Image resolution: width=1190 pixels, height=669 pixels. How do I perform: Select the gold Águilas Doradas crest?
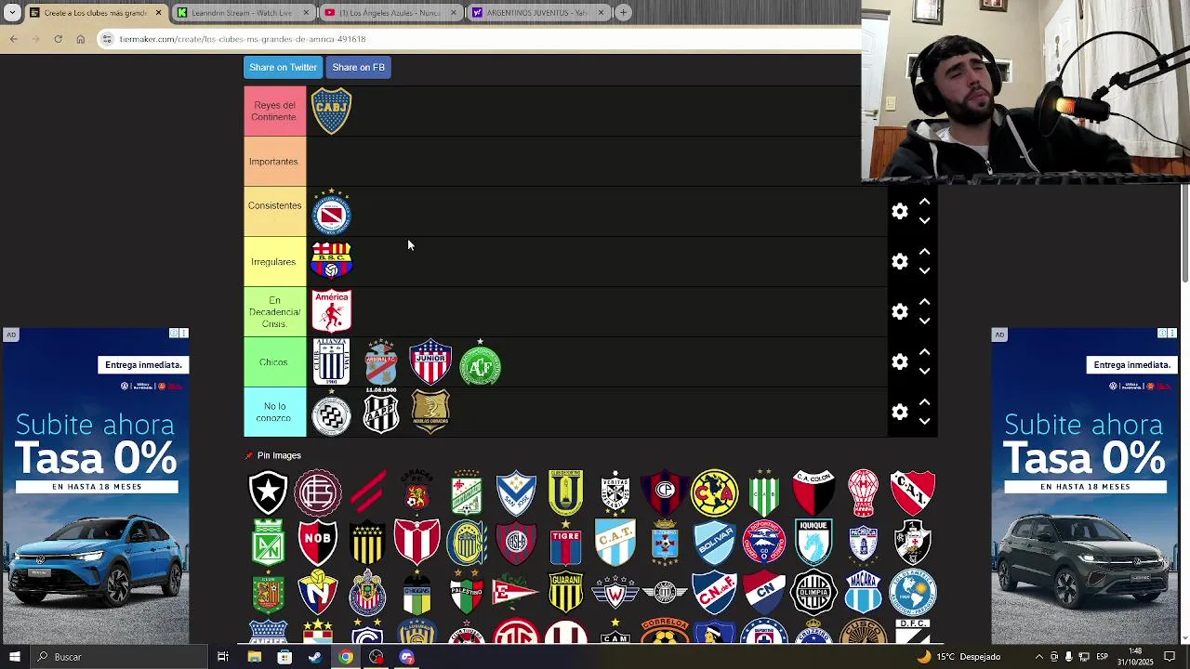pyautogui.click(x=430, y=411)
